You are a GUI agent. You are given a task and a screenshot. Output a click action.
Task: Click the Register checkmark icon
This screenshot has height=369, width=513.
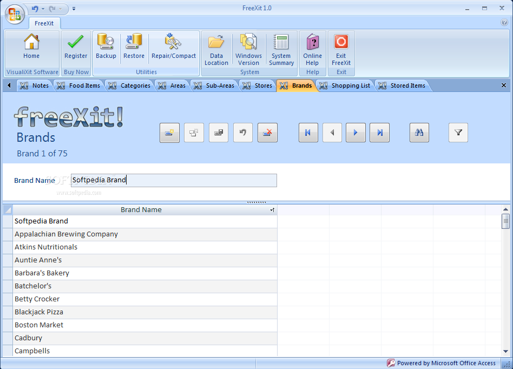pyautogui.click(x=76, y=42)
